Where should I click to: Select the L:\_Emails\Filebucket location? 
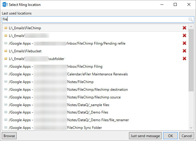tap(95, 51)
